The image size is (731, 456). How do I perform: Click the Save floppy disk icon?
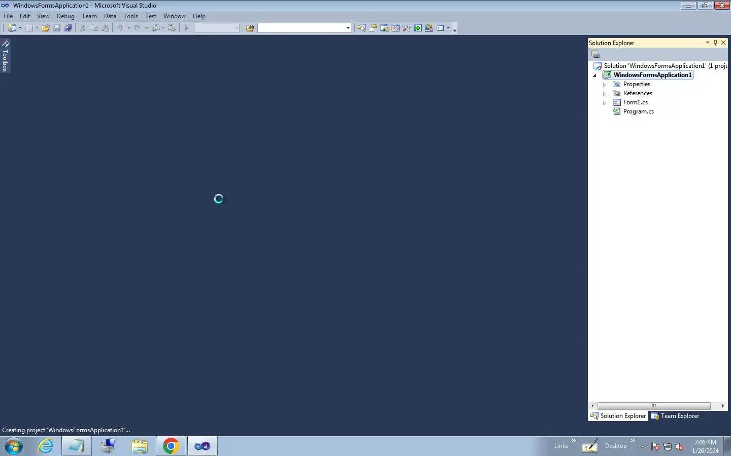(x=57, y=28)
